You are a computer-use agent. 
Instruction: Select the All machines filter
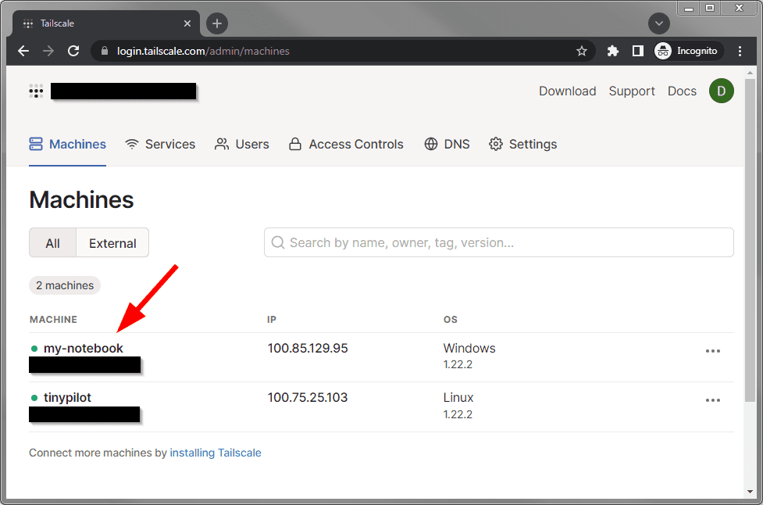[x=52, y=242]
